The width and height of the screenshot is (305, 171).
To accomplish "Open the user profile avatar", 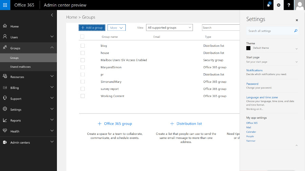I will (x=300, y=5).
